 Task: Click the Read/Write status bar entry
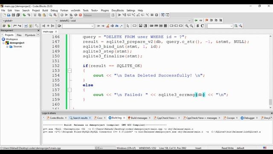227,148
